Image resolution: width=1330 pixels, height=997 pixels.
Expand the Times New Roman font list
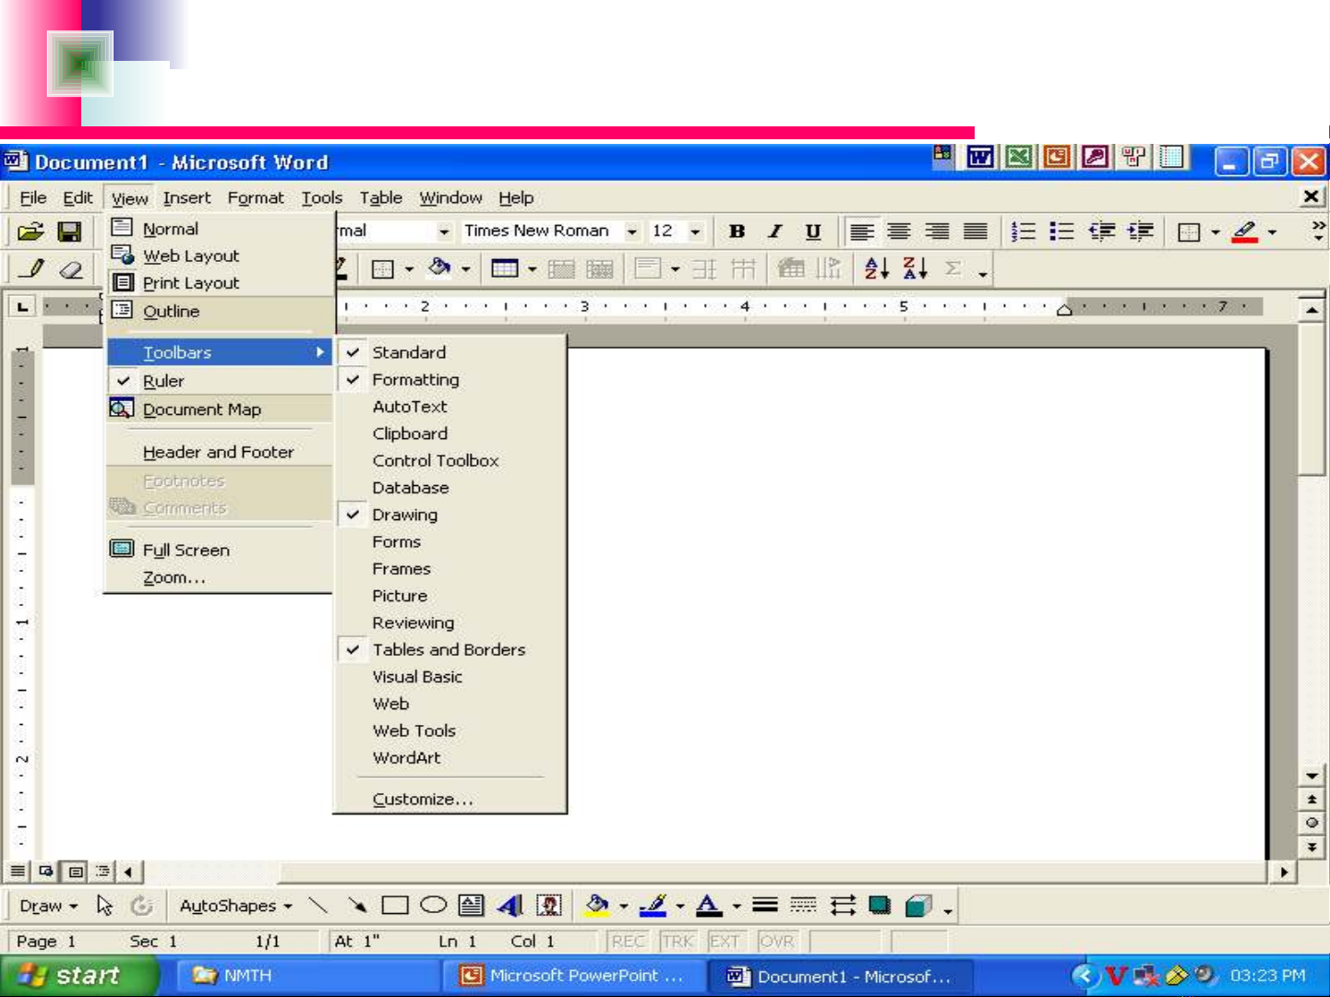coord(632,231)
